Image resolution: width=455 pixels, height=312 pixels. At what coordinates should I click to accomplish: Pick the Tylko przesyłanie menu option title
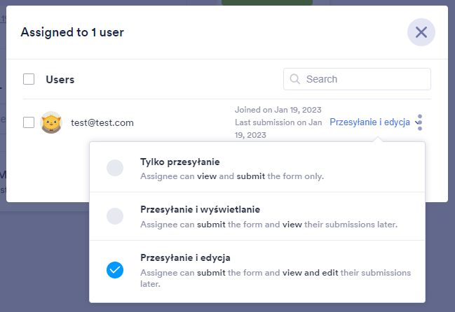tap(180, 162)
